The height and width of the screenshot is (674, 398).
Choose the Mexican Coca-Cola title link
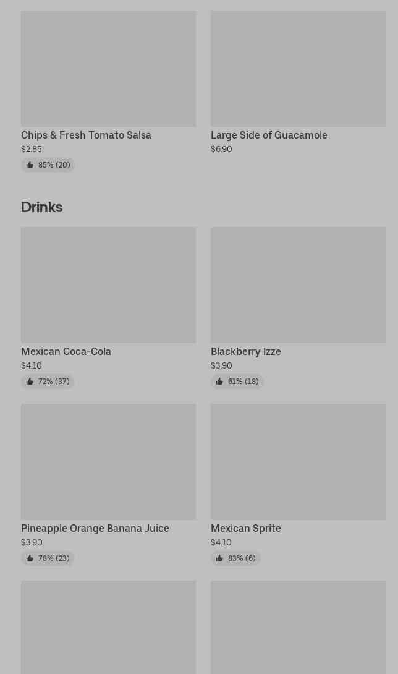tap(66, 351)
